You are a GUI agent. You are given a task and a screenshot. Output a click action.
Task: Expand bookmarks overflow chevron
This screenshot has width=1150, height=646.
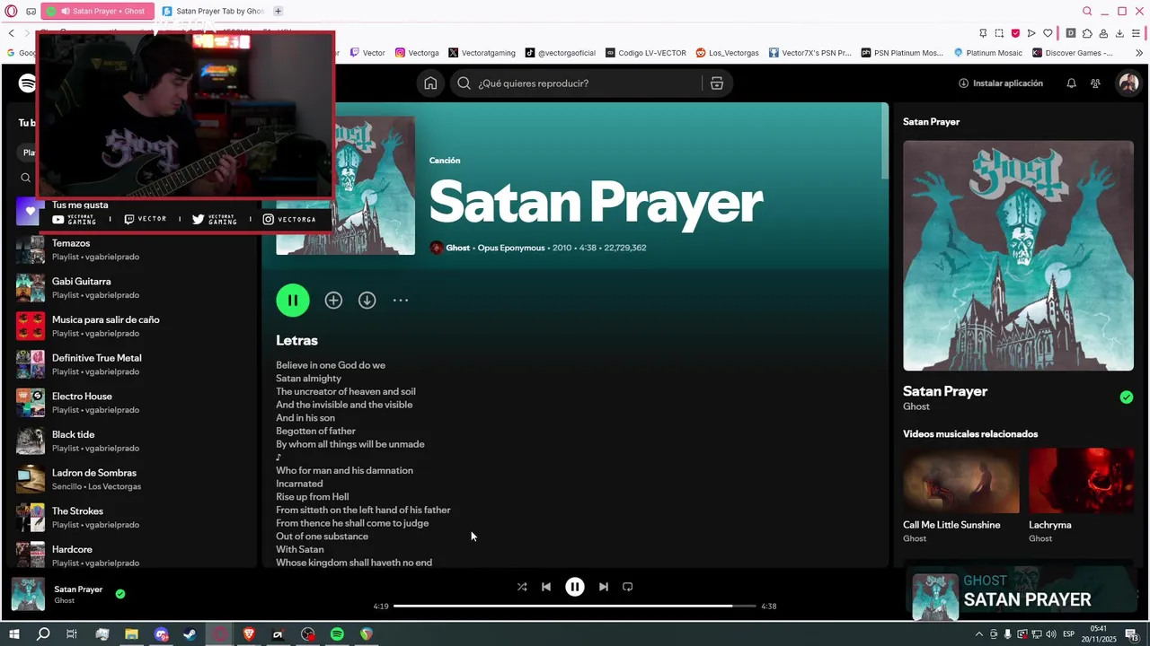[1139, 53]
